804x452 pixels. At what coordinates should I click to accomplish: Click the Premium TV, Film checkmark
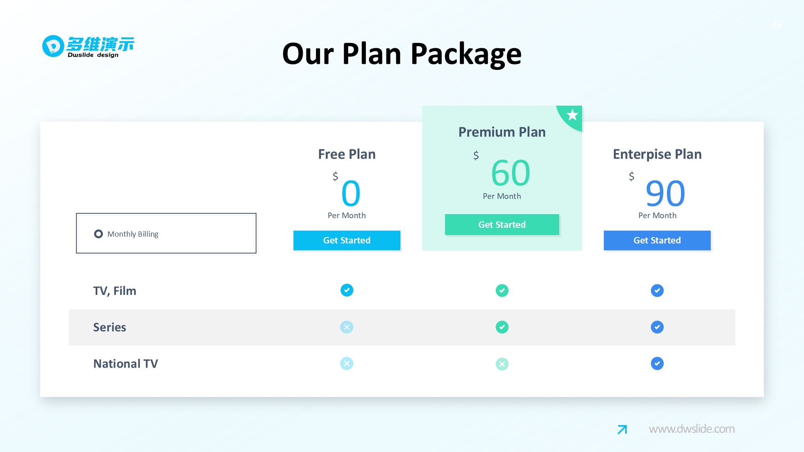pos(502,290)
